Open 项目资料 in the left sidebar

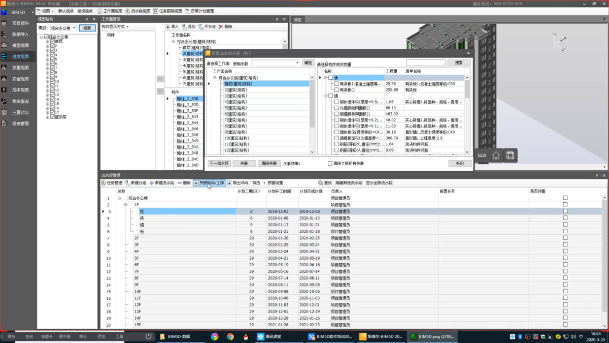coord(20,23)
